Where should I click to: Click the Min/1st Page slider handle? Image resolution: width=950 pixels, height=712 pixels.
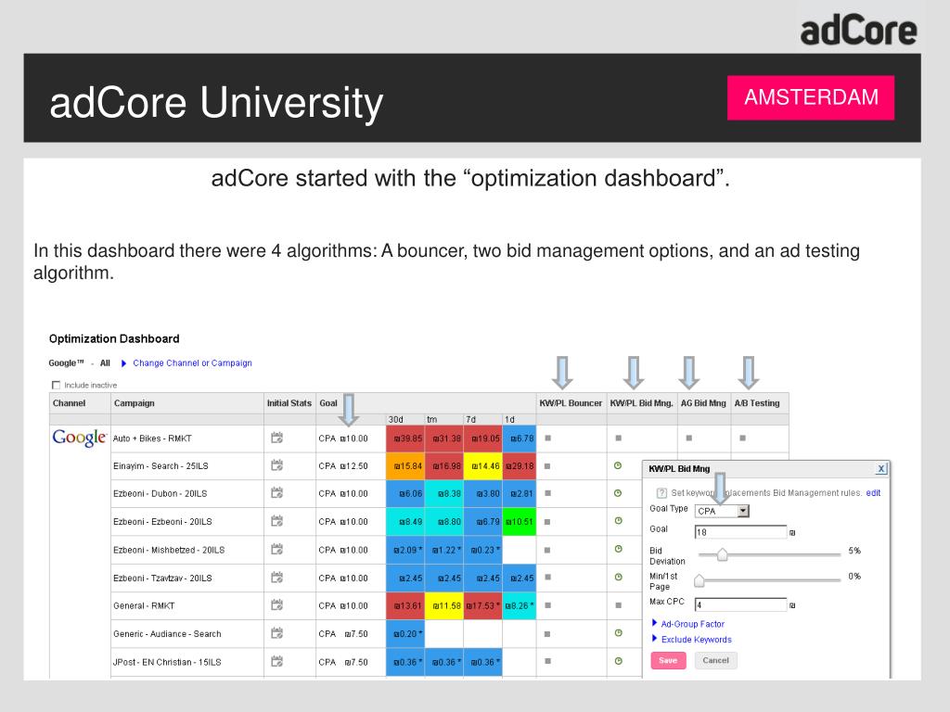coord(700,580)
